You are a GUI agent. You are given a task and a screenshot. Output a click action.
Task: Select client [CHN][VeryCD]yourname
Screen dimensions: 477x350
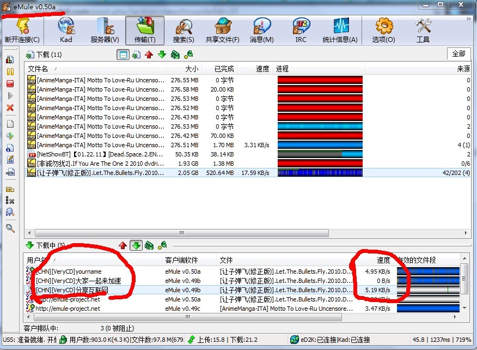pos(243,271)
